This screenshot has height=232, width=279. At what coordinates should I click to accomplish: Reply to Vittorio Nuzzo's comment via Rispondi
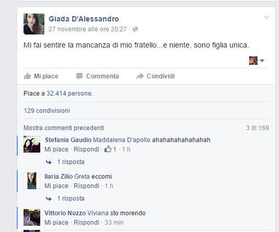86,223
